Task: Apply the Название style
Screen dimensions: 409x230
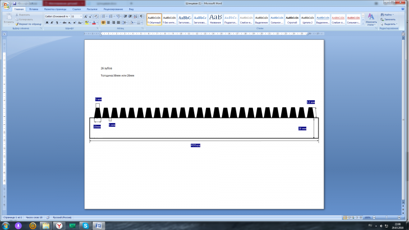Action: (x=215, y=19)
